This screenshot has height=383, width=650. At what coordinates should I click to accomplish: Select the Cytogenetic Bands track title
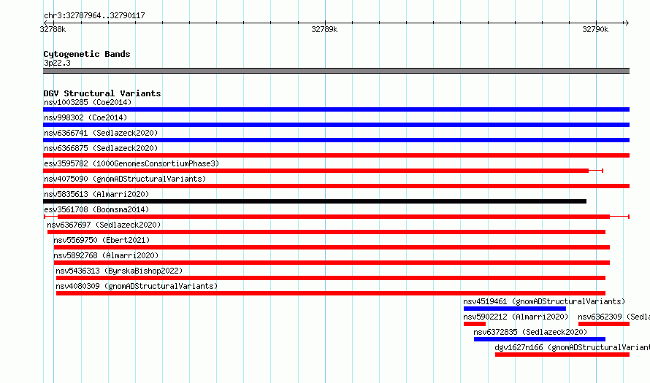87,54
